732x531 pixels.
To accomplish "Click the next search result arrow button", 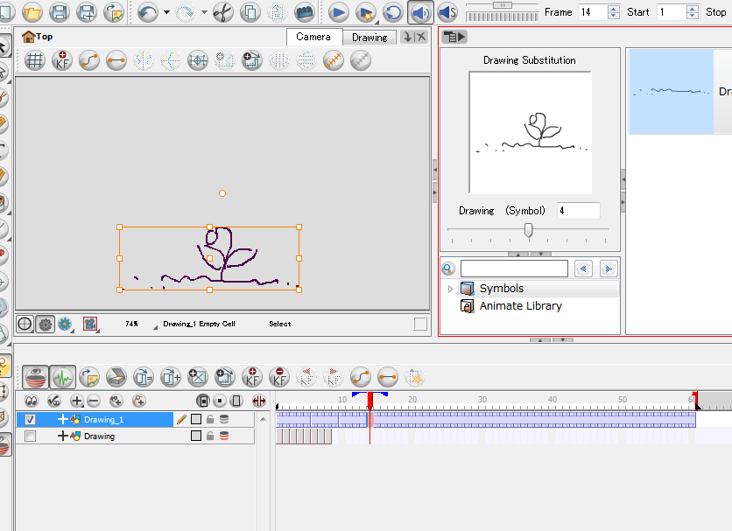I will tap(609, 269).
